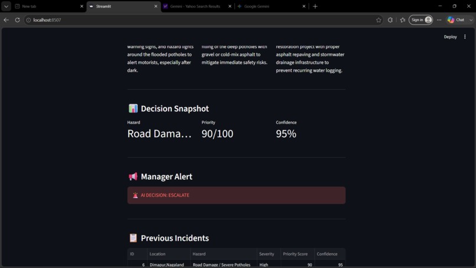The image size is (476, 268).
Task: Click the AI DECISION: ESCALATE alert
Action: [x=236, y=195]
